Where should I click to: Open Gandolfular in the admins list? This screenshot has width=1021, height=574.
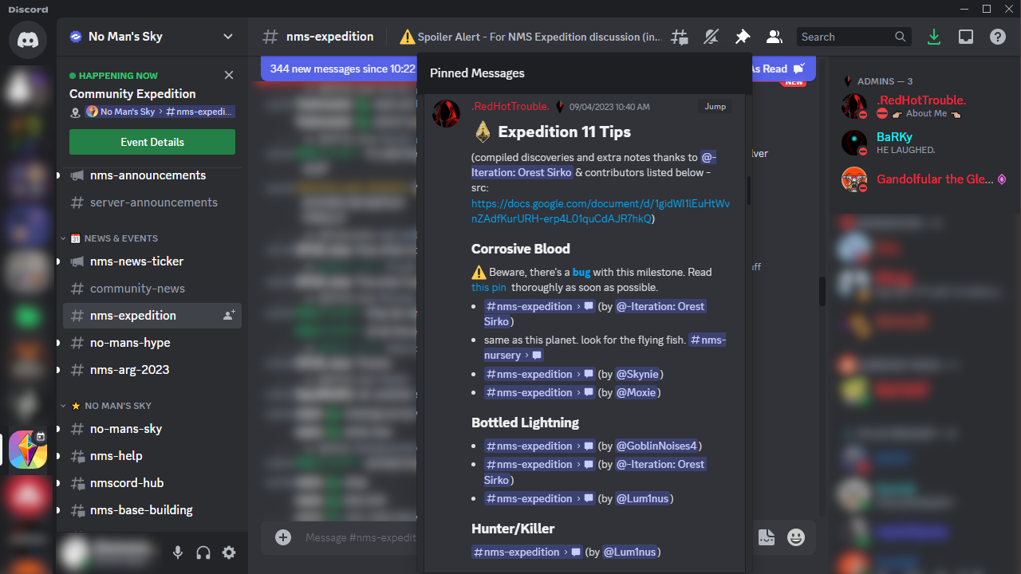click(922, 179)
